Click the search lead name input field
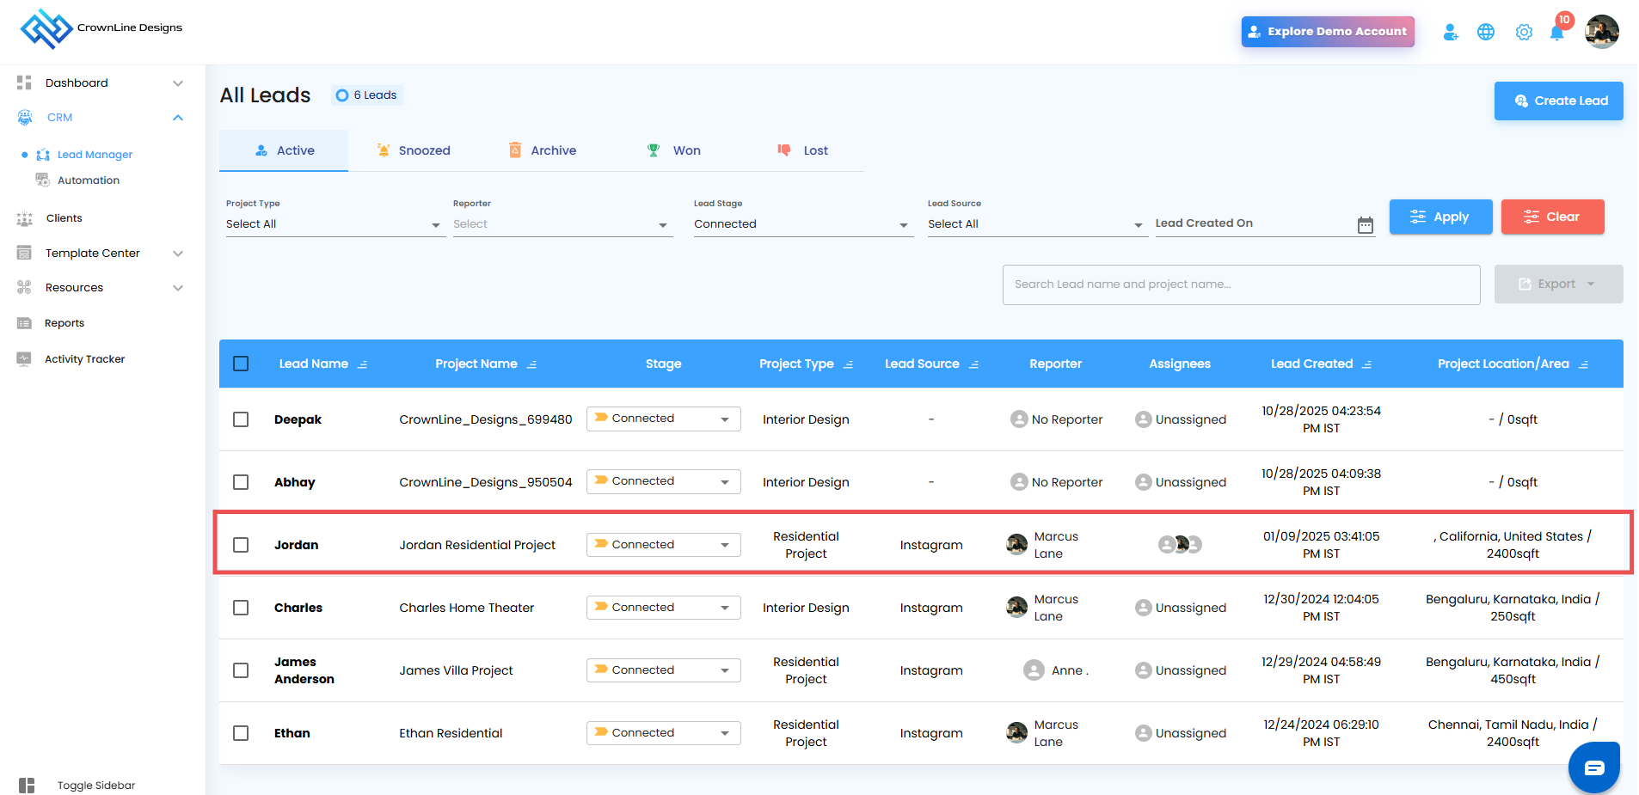 [x=1240, y=284]
